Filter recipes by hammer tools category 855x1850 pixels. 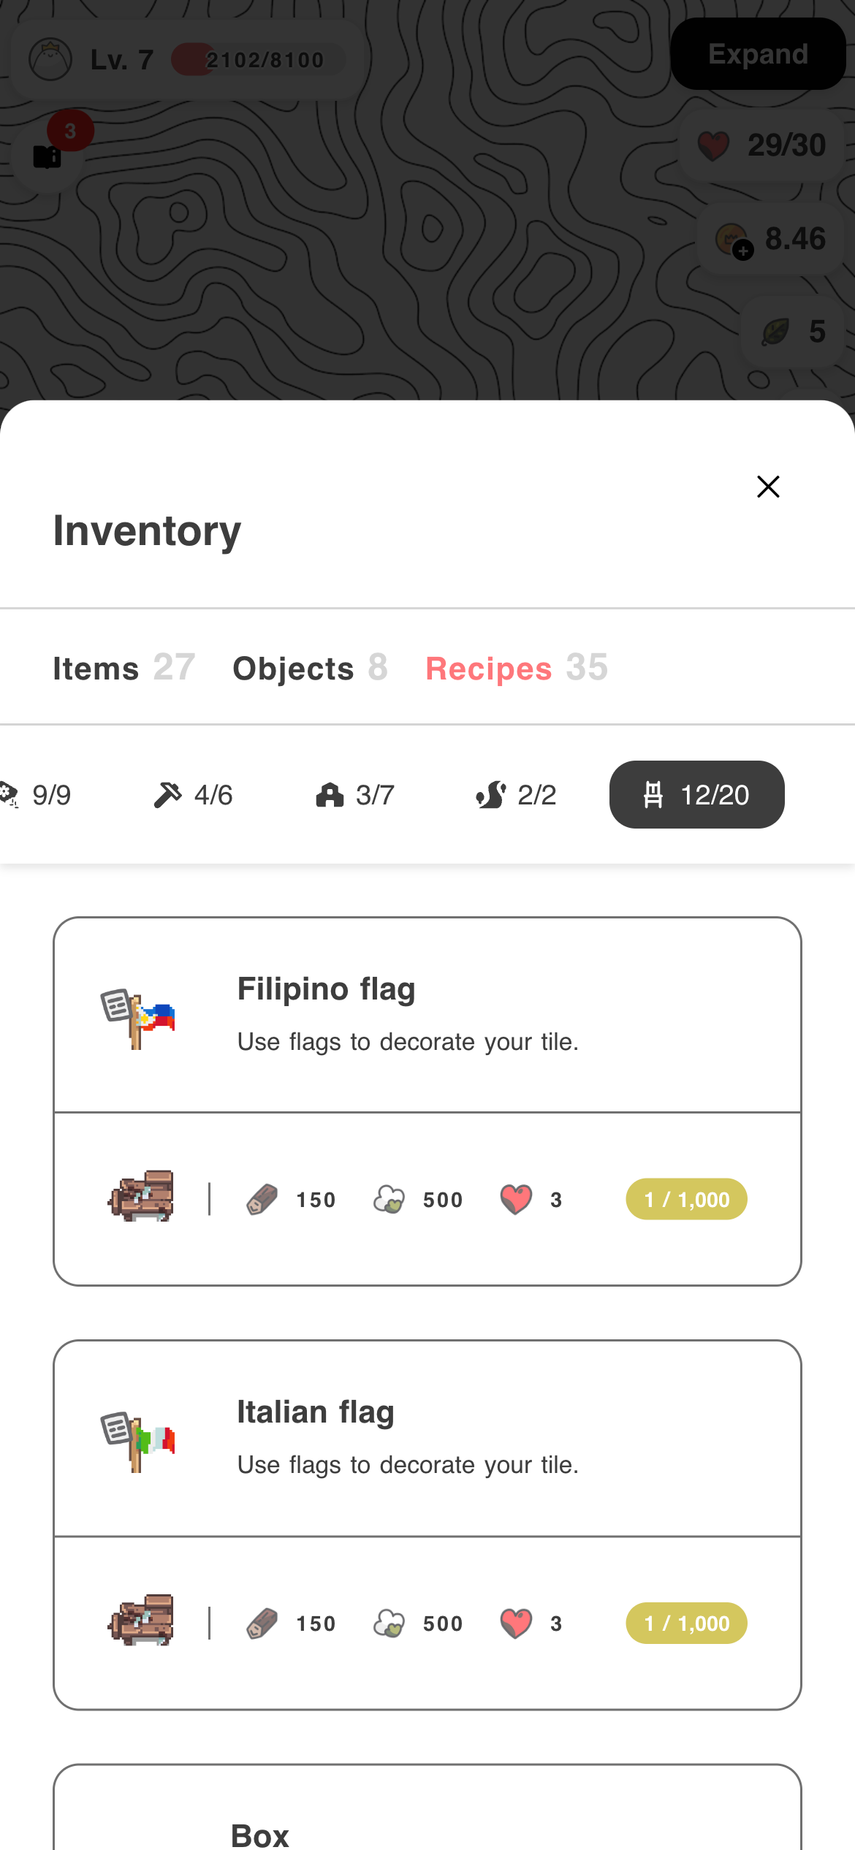pos(194,795)
